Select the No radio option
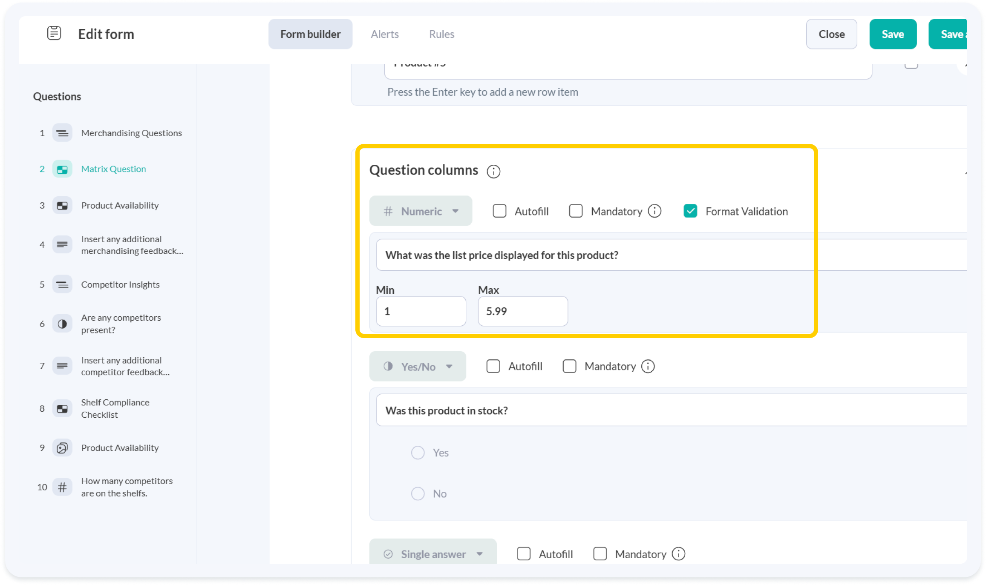Viewport: 986px width, 585px height. coord(418,493)
